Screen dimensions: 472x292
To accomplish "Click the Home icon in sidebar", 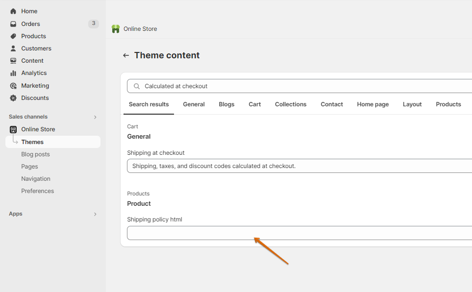I will tap(13, 11).
